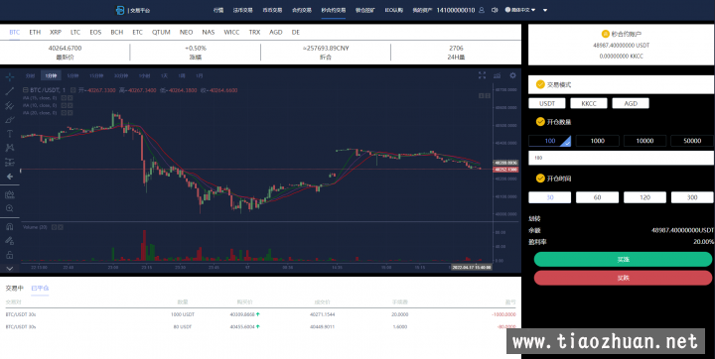Click the red buy-down button
This screenshot has height=359, width=715.
click(x=623, y=278)
